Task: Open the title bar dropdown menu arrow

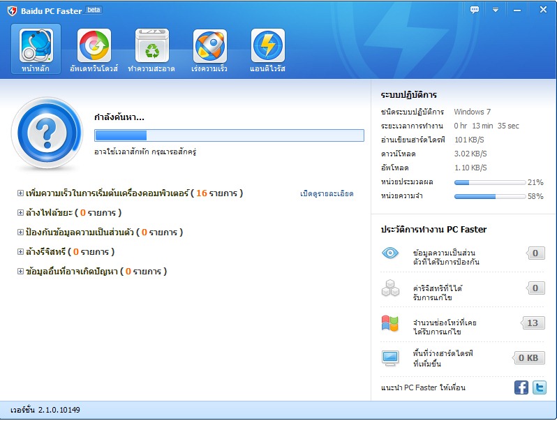Action: [x=496, y=10]
